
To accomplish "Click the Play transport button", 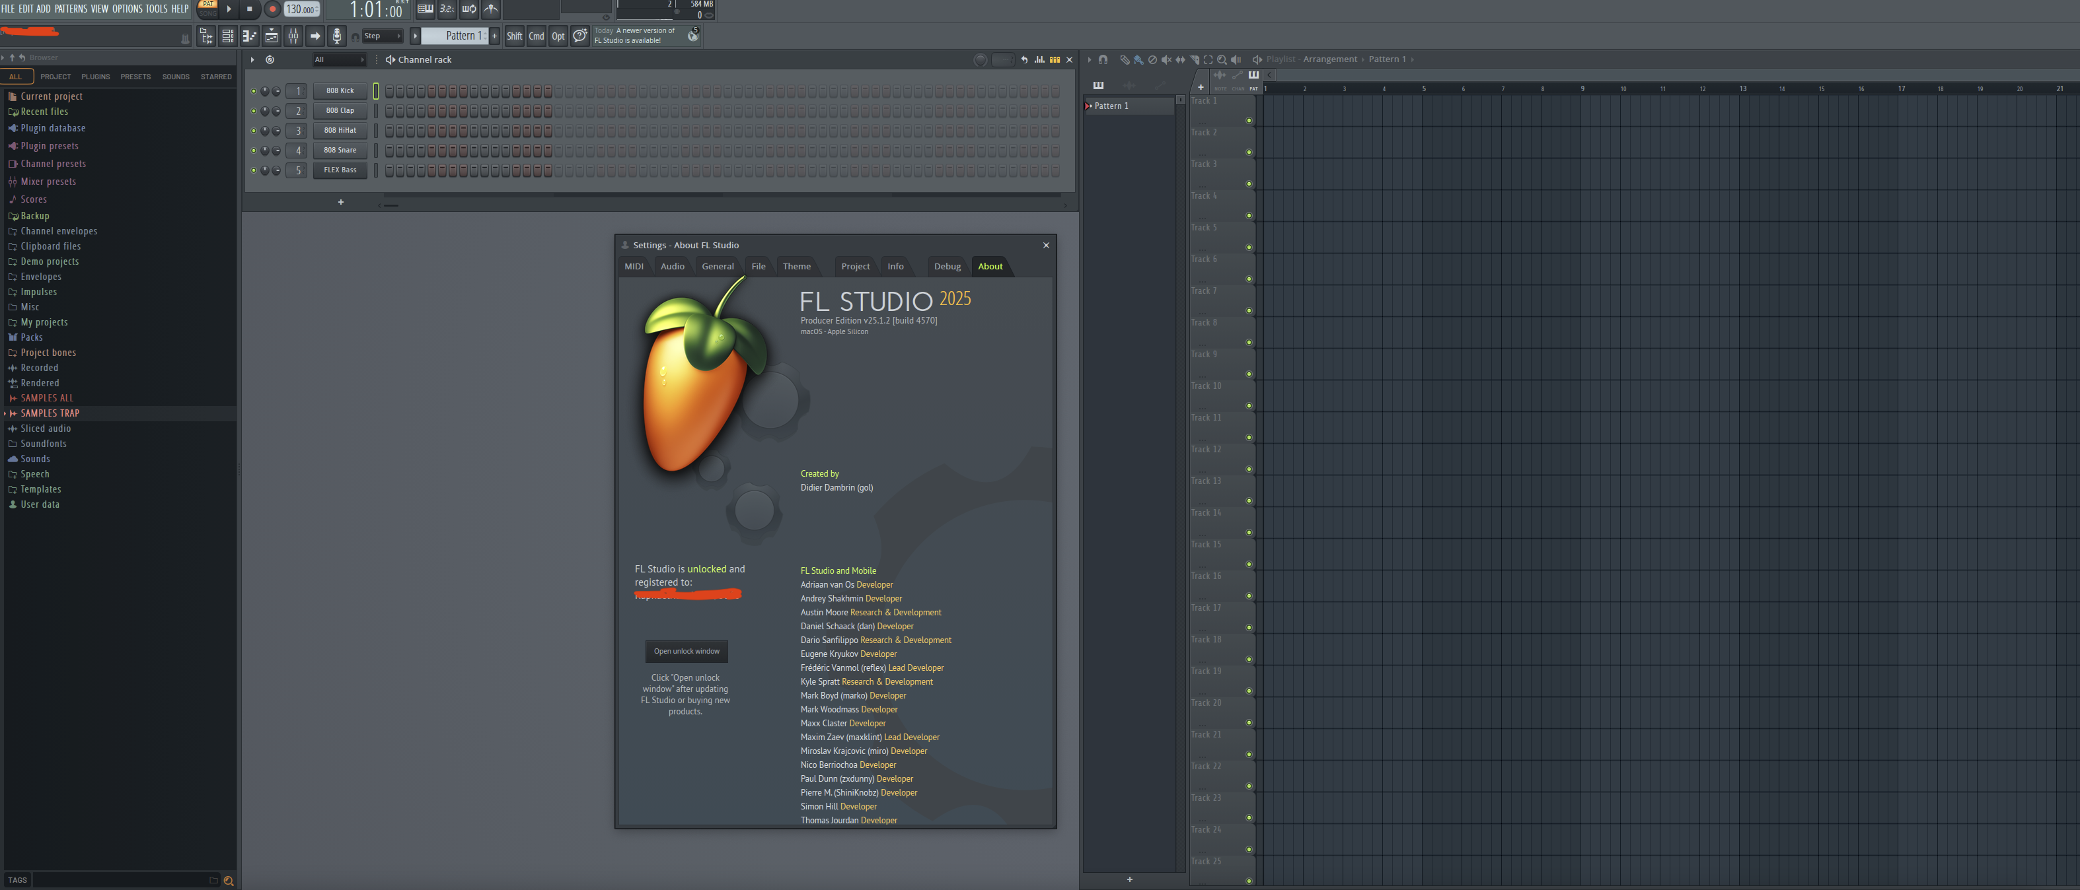I will pos(229,9).
